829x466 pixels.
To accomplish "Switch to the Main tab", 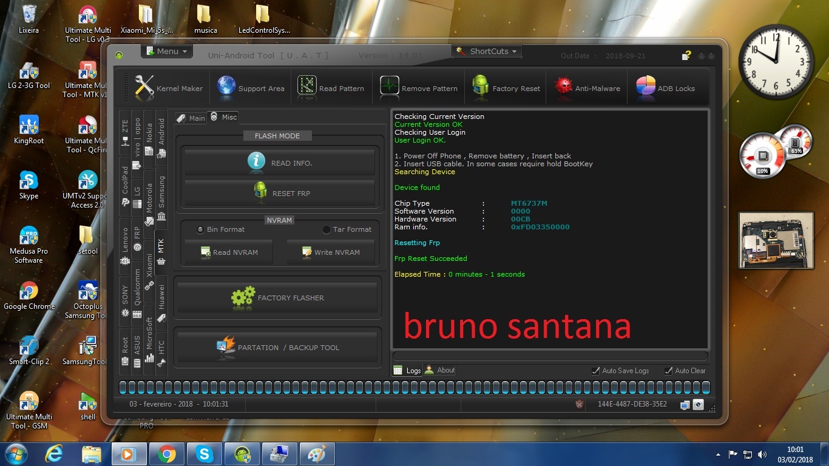I will 191,118.
